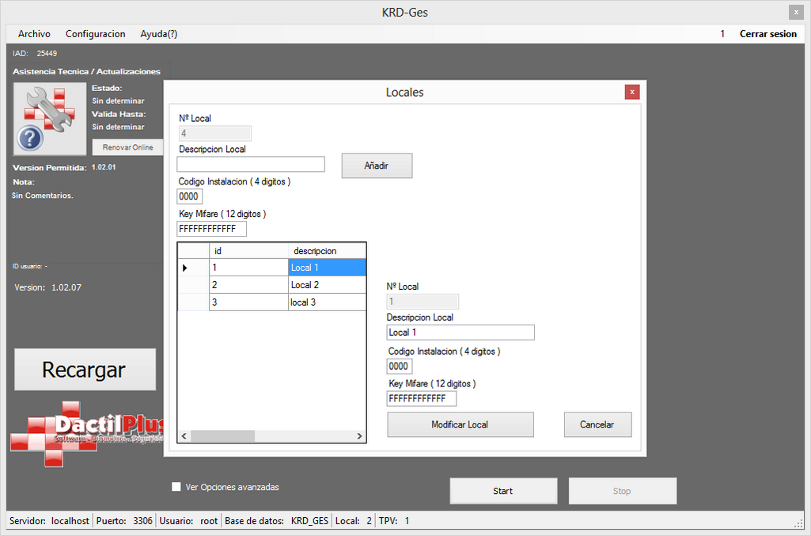Click the Puerto 3306 status entry
Image resolution: width=811 pixels, height=536 pixels.
coord(124,520)
